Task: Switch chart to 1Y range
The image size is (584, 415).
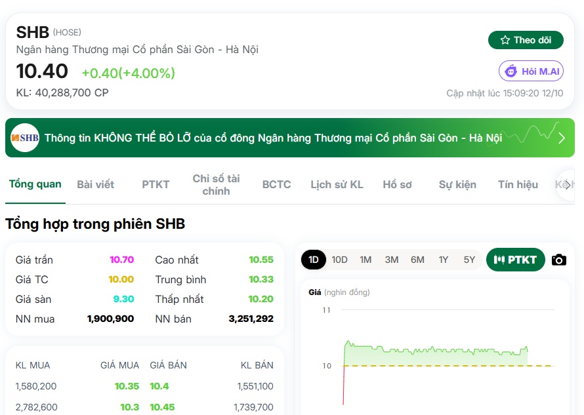Action: [443, 260]
